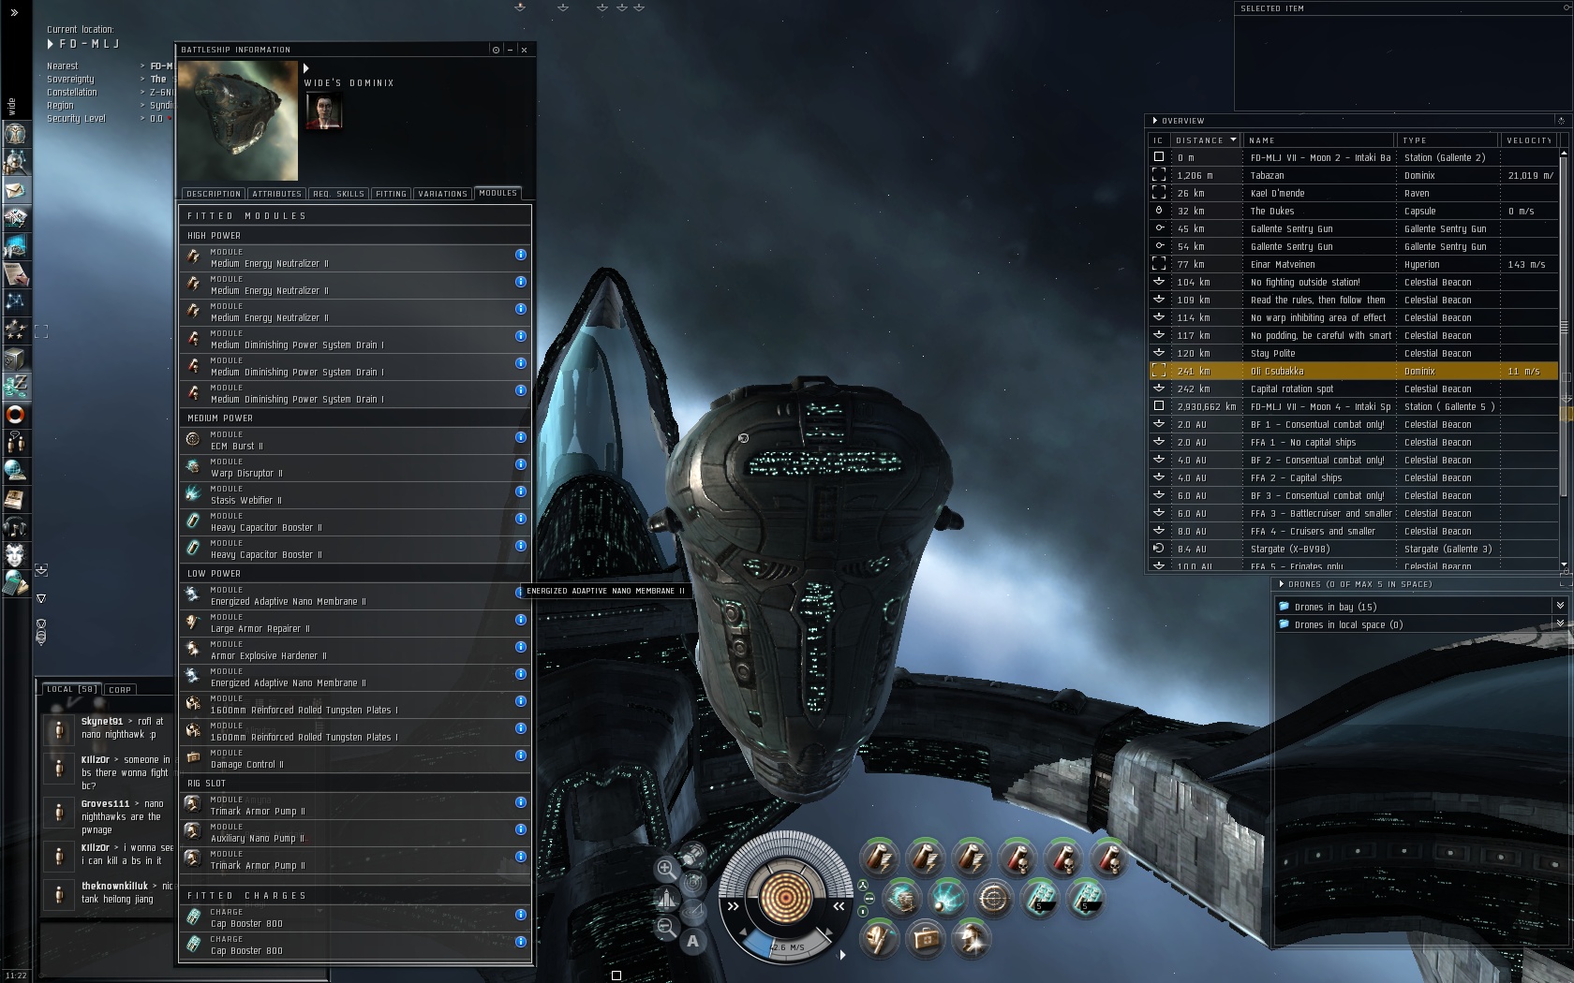Select Oli Csubakka in the overview
The height and width of the screenshot is (983, 1574).
point(1354,371)
